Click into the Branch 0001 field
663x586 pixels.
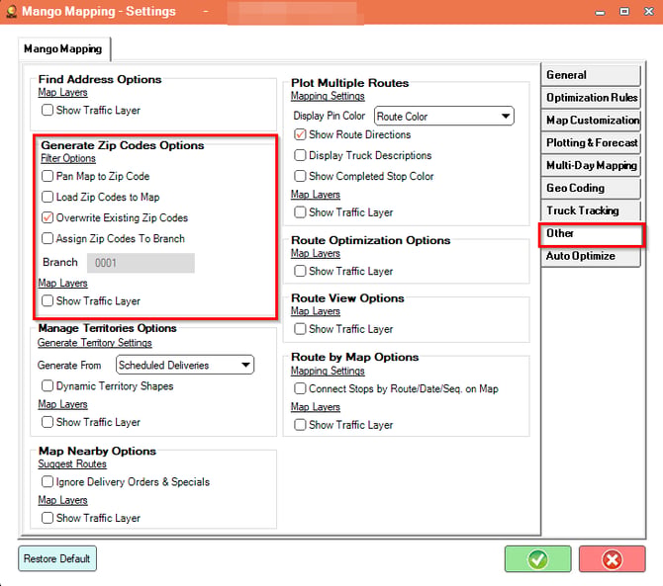click(141, 263)
